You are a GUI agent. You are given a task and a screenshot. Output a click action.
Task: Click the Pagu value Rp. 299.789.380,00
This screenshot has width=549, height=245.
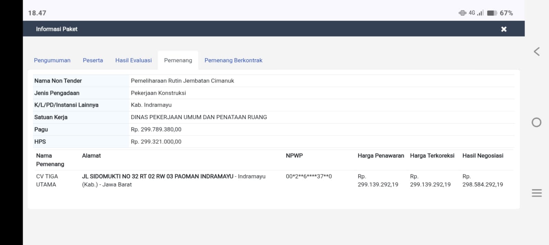click(156, 129)
